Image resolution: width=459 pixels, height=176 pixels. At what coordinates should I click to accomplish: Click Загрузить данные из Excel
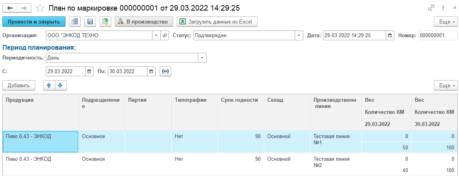217,22
